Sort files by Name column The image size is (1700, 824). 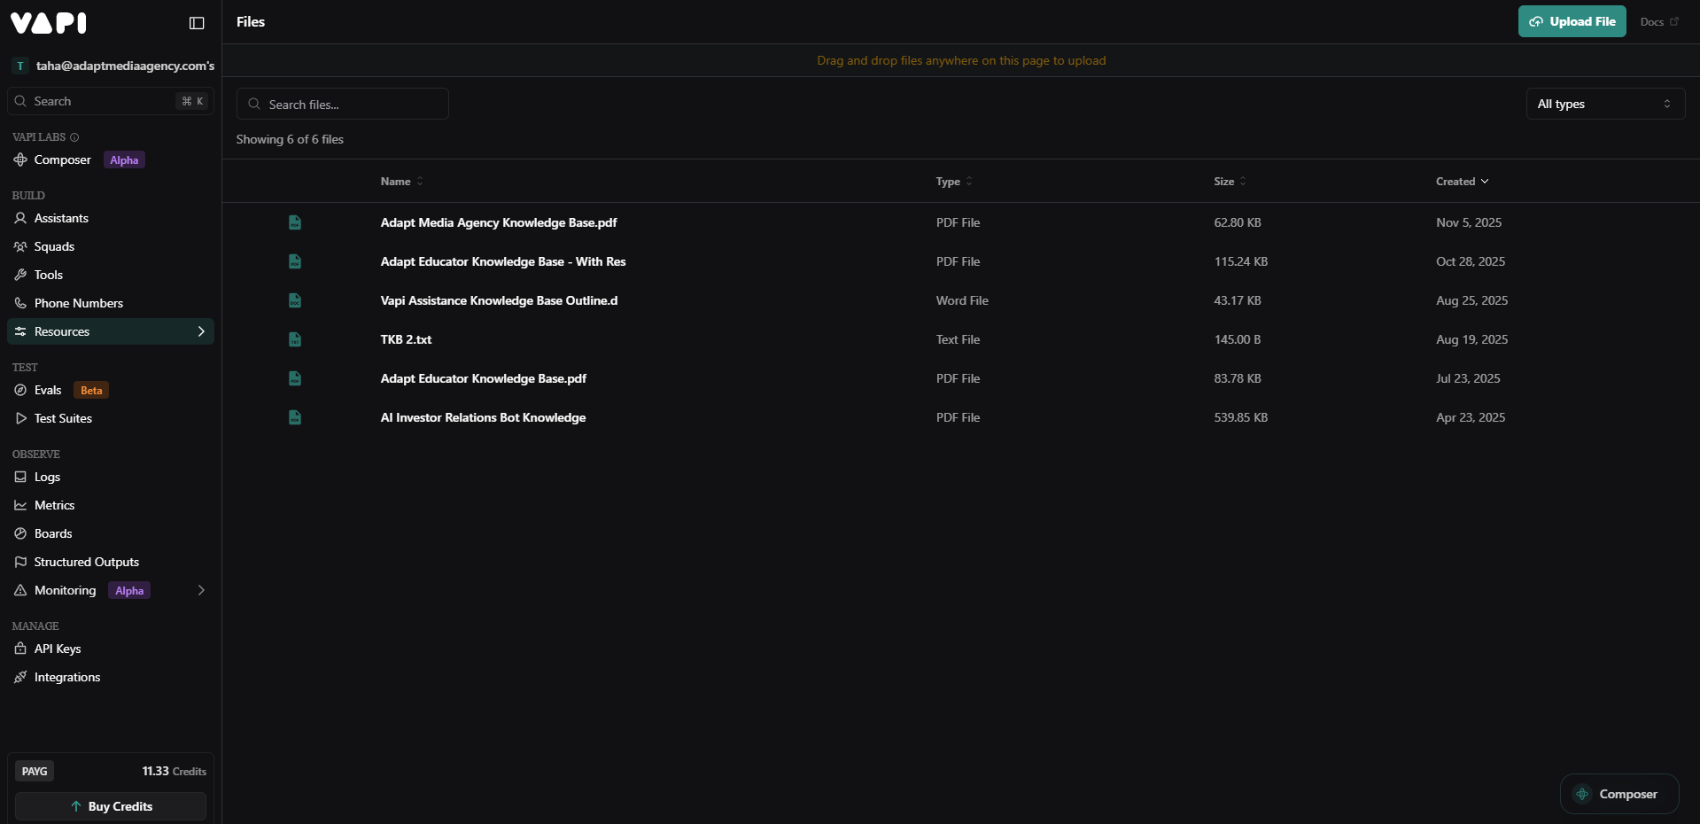coord(402,182)
